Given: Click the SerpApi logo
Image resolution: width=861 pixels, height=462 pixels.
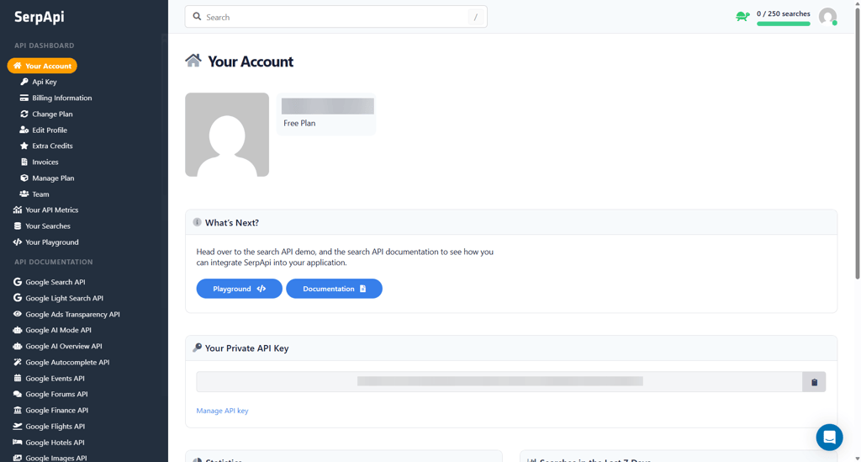Looking at the screenshot, I should tap(39, 17).
